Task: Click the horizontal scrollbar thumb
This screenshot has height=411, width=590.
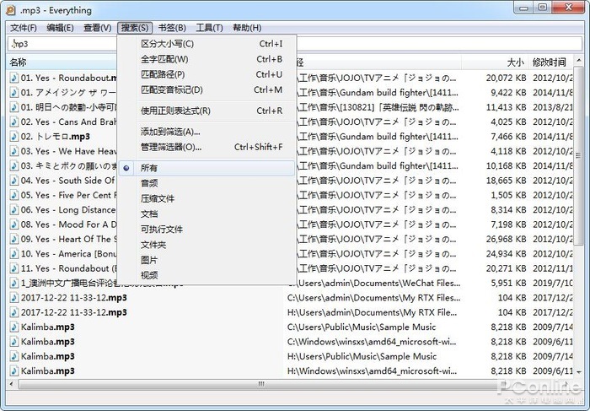Action: [260, 384]
